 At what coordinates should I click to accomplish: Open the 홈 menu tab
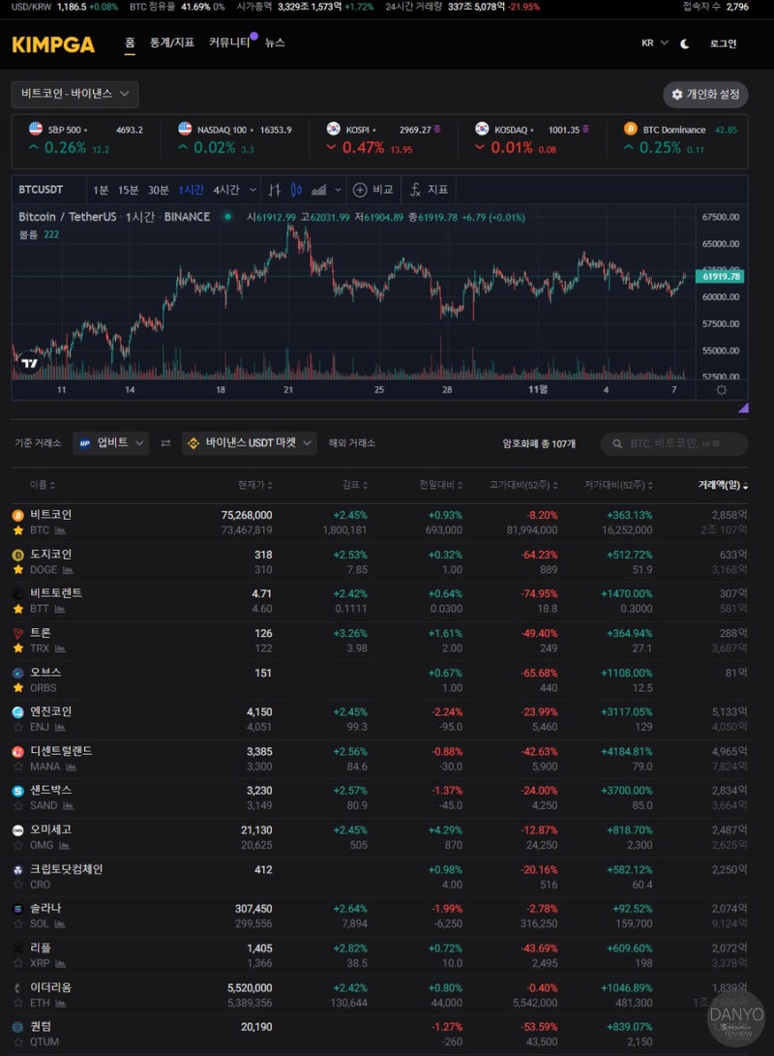click(130, 43)
